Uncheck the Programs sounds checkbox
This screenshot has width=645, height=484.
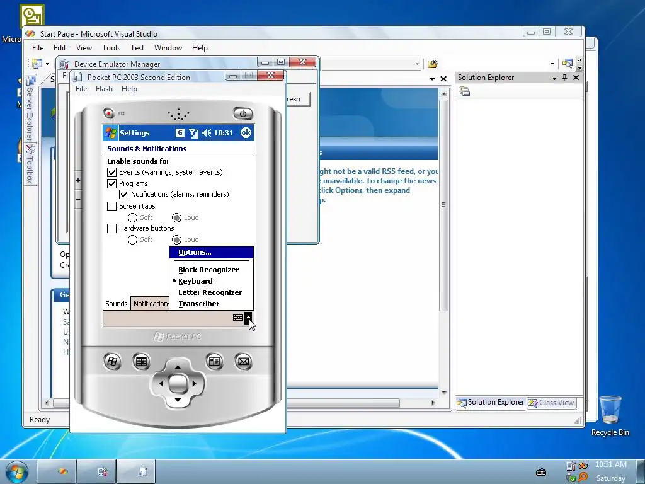click(111, 183)
